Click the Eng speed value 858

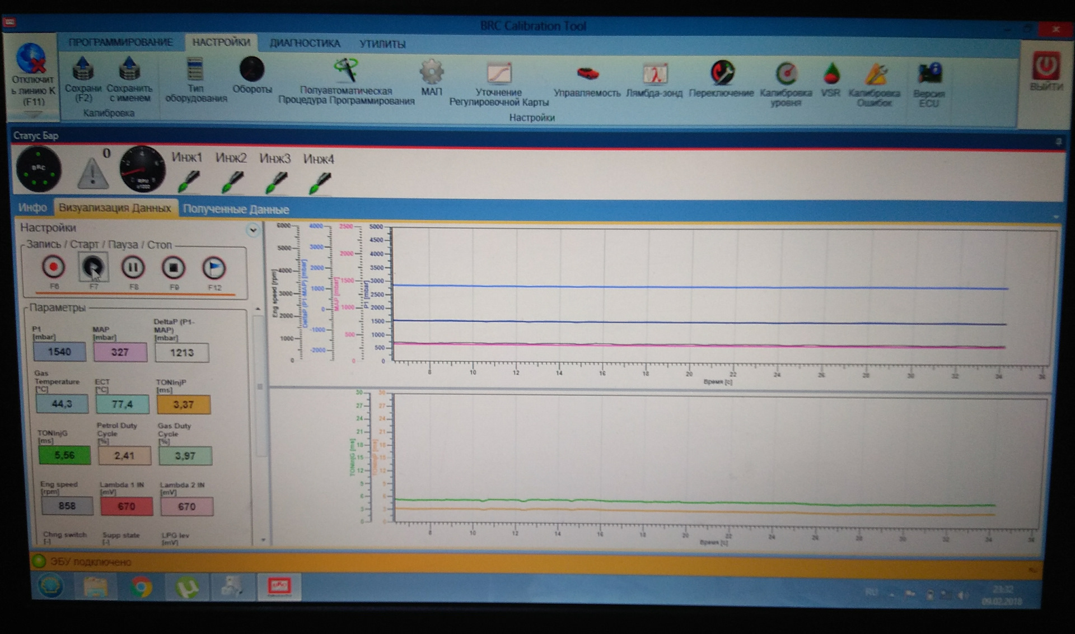click(67, 506)
